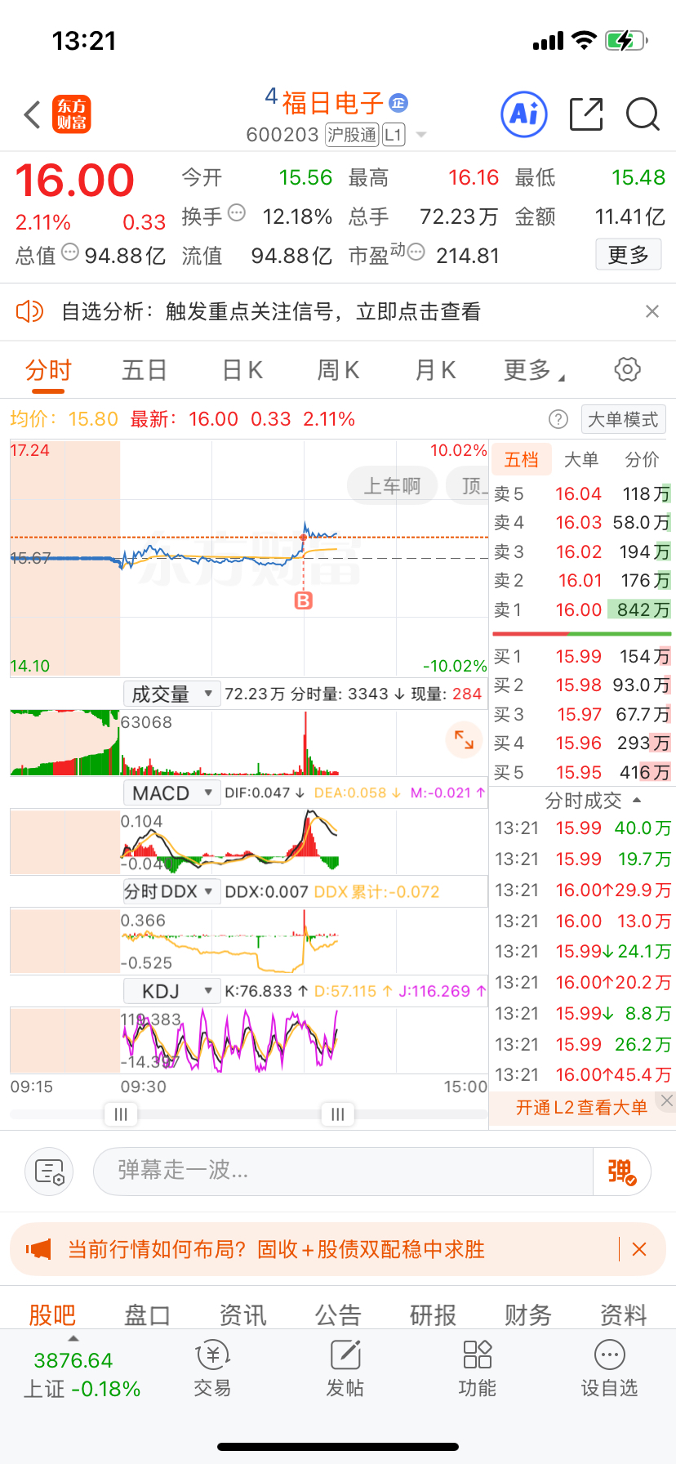Open chart settings gear icon
Viewport: 676px width, 1464px height.
point(627,370)
